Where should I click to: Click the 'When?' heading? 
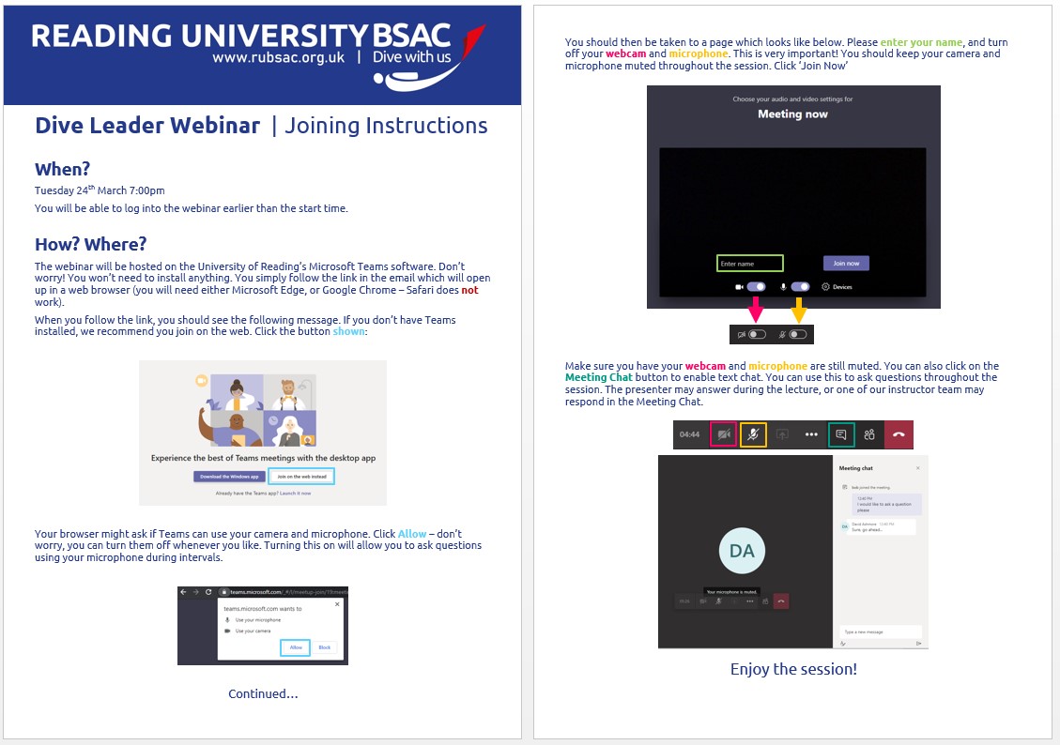point(62,169)
